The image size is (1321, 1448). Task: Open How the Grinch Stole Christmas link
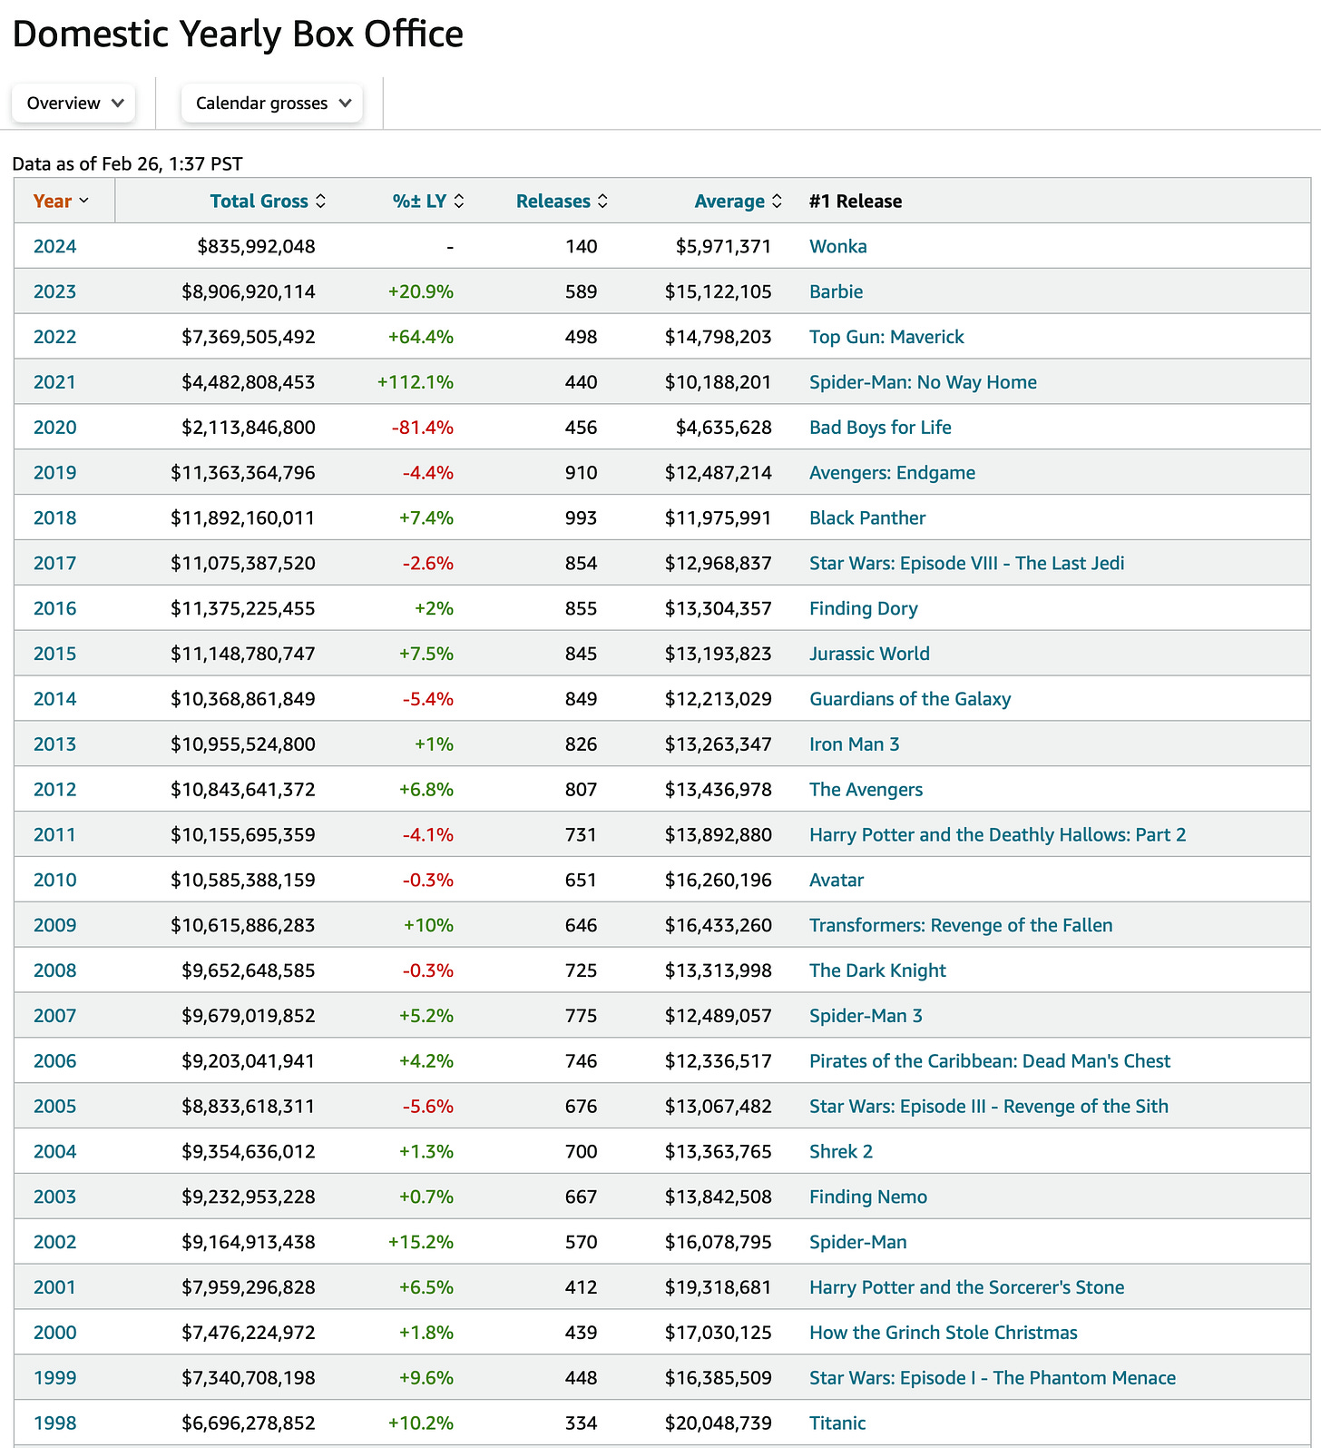944,1333
